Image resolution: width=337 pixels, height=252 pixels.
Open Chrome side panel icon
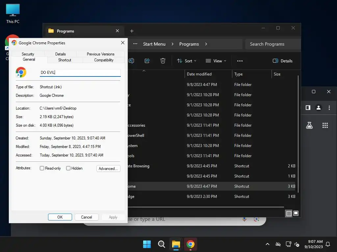coord(308,108)
